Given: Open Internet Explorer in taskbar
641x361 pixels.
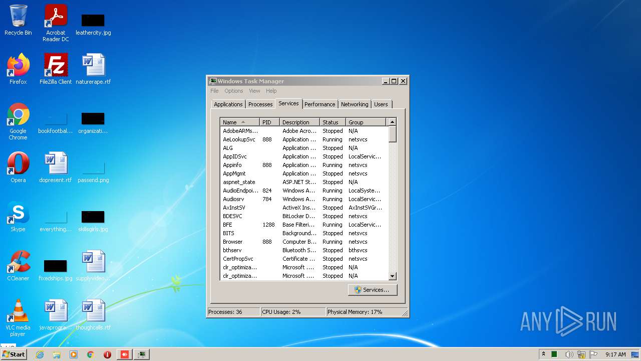Looking at the screenshot, I should 40,354.
